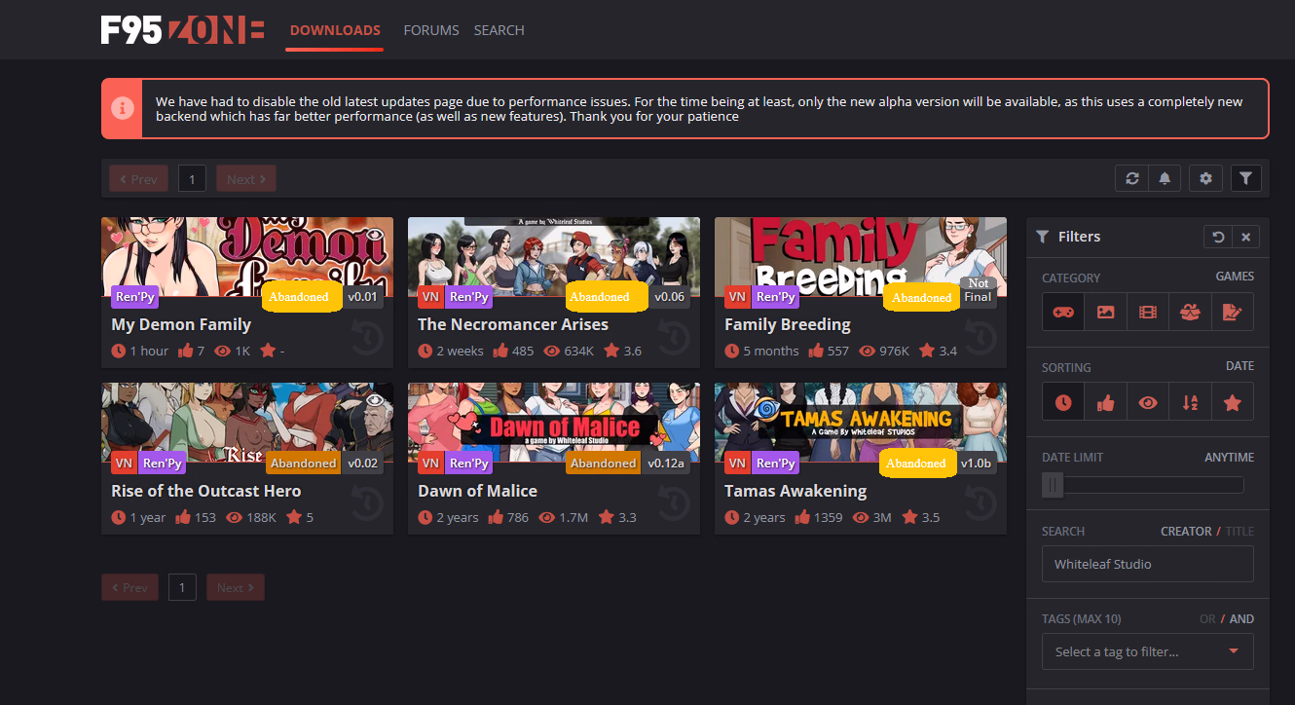Sort alphabetically using the A-Z icon
1295x705 pixels.
[x=1190, y=402]
